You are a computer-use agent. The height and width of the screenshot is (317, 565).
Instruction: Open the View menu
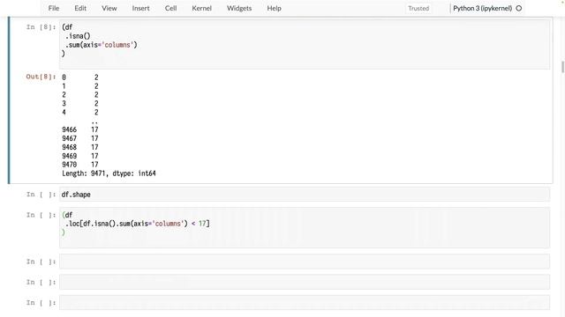pyautogui.click(x=109, y=8)
